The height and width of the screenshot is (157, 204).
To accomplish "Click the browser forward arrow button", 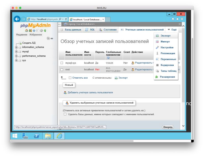I will [23, 19].
